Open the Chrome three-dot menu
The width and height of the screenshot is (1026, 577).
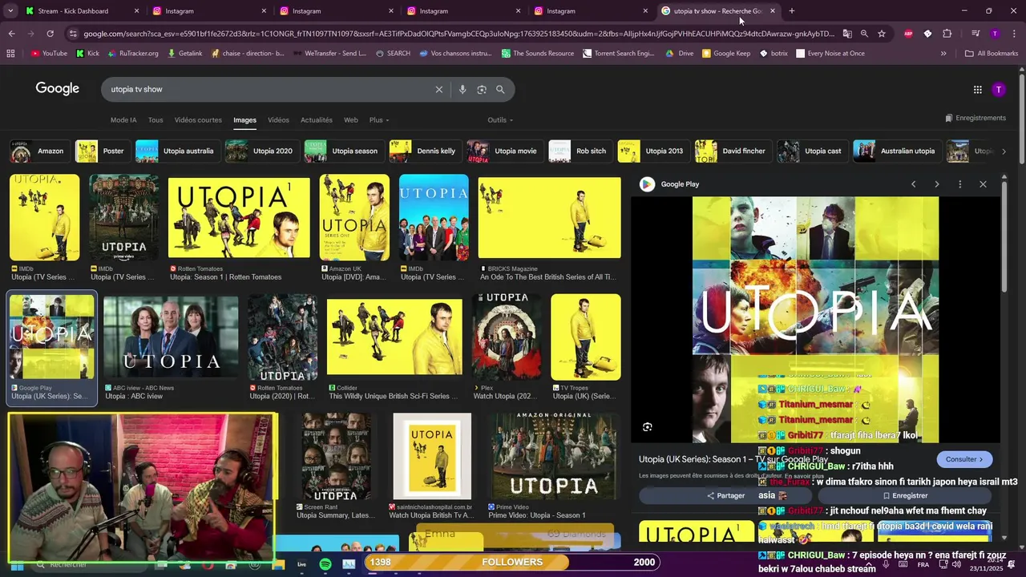coord(1015,34)
